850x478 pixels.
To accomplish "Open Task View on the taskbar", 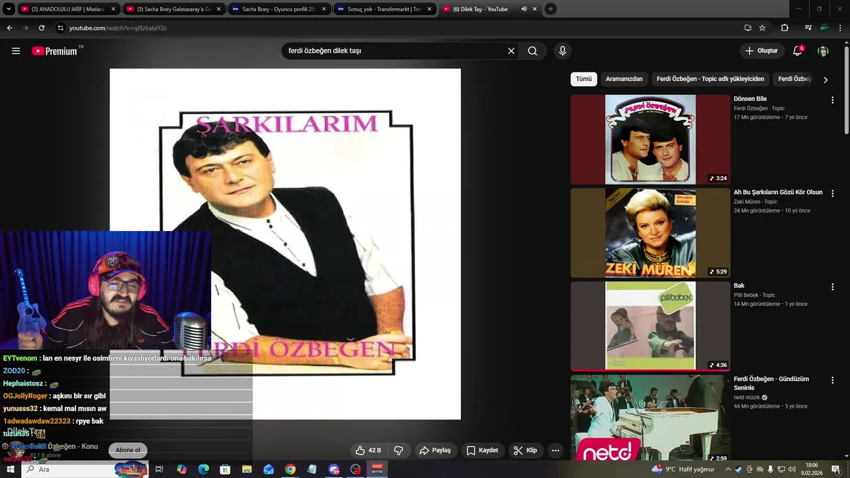I will click(159, 469).
